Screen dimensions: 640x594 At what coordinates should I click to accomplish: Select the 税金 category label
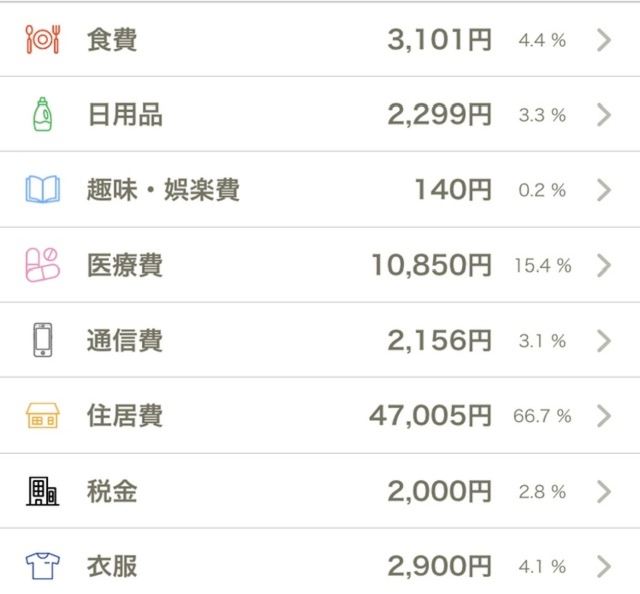click(x=112, y=491)
